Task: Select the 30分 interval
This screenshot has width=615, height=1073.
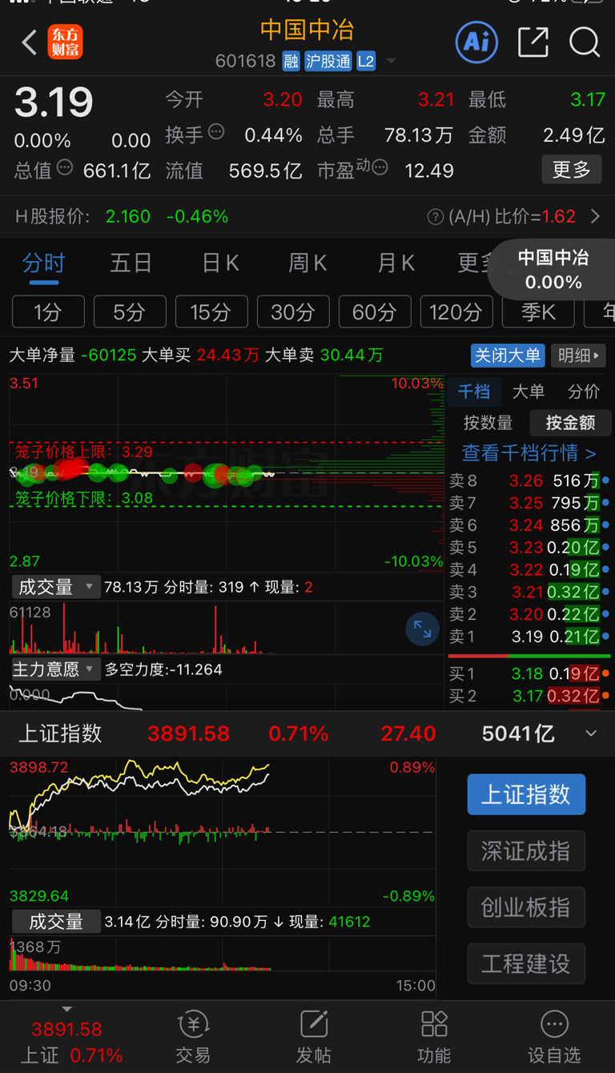Action: tap(293, 311)
